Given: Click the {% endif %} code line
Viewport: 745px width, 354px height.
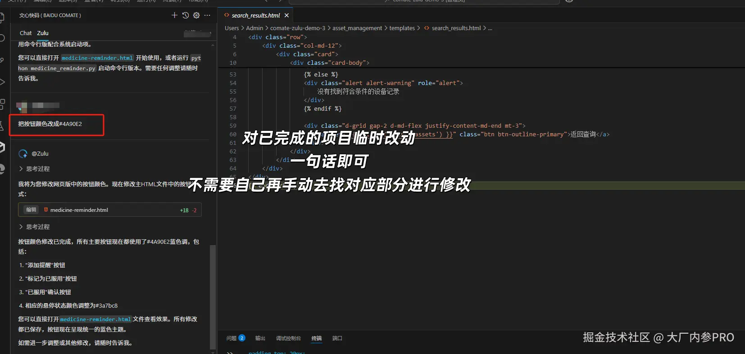Looking at the screenshot, I should click(x=323, y=108).
